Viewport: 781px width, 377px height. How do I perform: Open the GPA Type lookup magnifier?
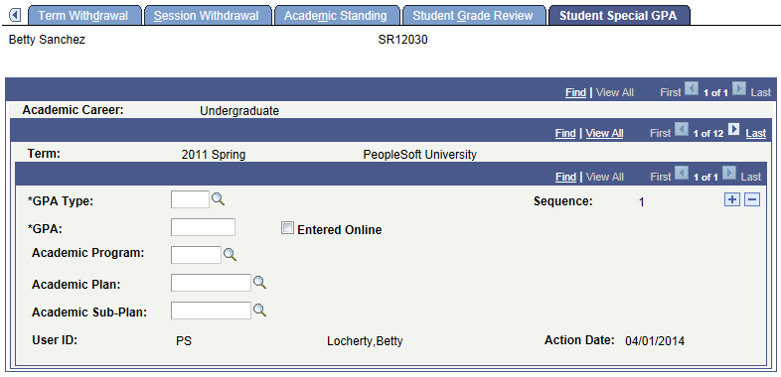(x=219, y=199)
